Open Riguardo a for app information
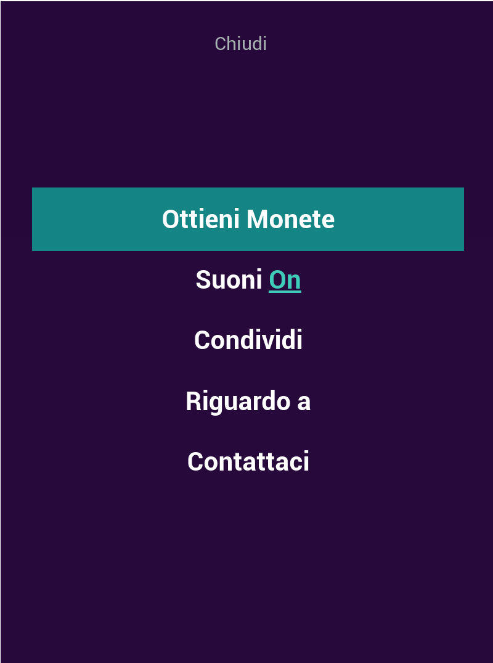 [246, 400]
